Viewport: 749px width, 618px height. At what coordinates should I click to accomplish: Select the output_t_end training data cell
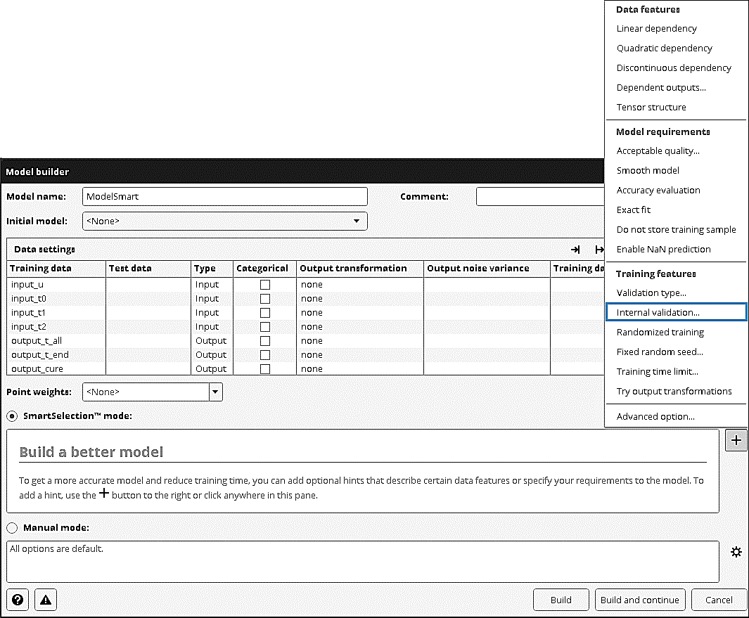point(56,355)
